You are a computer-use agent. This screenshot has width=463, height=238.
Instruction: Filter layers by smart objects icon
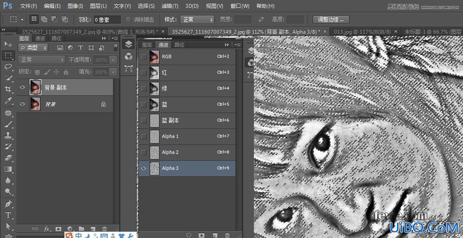102,47
